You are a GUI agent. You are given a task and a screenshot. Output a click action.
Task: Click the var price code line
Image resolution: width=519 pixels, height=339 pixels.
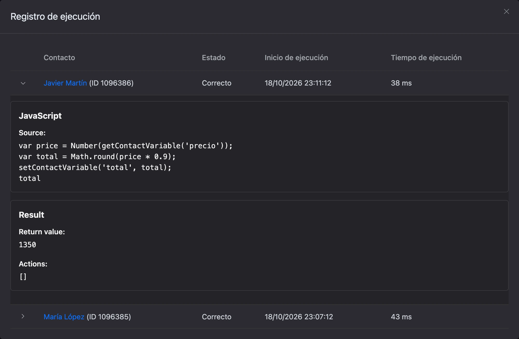(x=126, y=146)
